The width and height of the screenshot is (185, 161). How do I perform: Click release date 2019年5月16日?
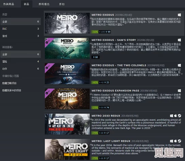pyautogui.click(x=149, y=91)
